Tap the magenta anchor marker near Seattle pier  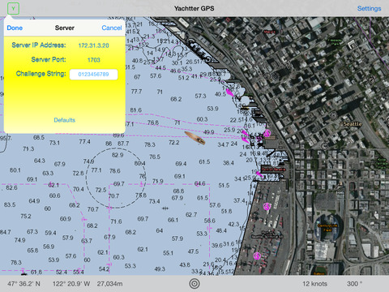point(267,133)
